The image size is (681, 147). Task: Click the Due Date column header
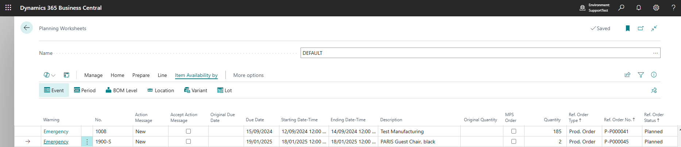(255, 120)
